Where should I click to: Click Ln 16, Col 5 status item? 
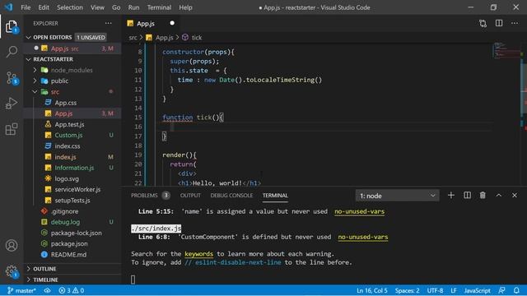(x=371, y=290)
